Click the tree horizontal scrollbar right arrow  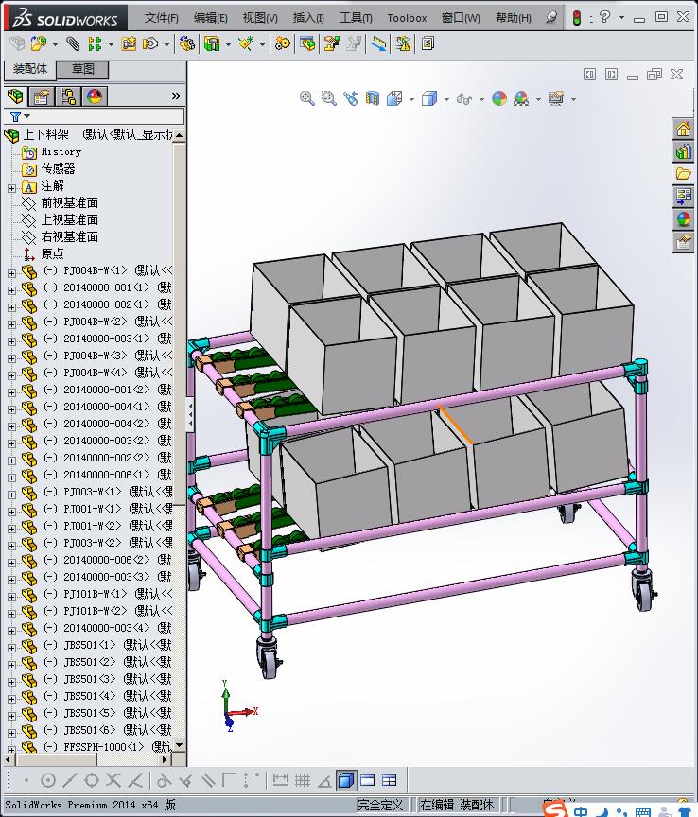click(165, 759)
